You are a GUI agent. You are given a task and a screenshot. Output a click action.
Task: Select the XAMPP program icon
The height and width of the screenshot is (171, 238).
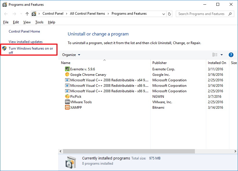click(x=67, y=107)
